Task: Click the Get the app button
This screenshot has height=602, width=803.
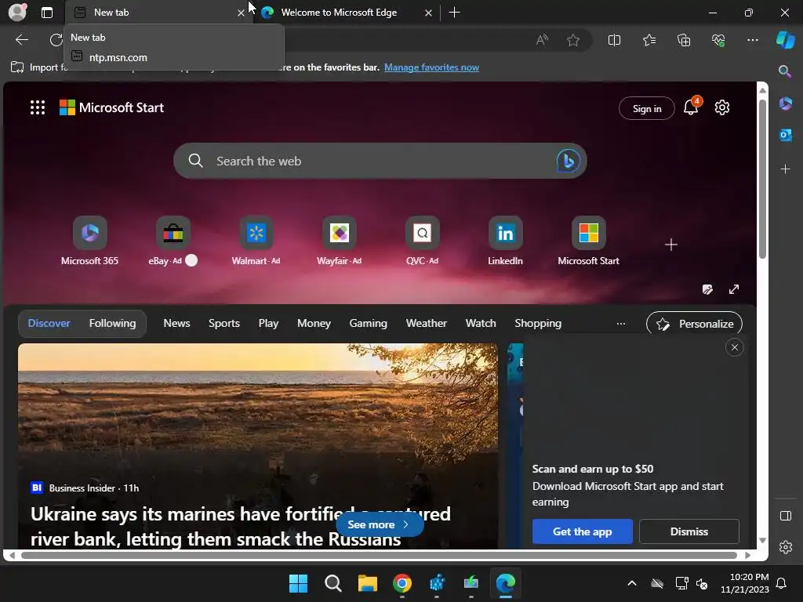Action: tap(583, 531)
